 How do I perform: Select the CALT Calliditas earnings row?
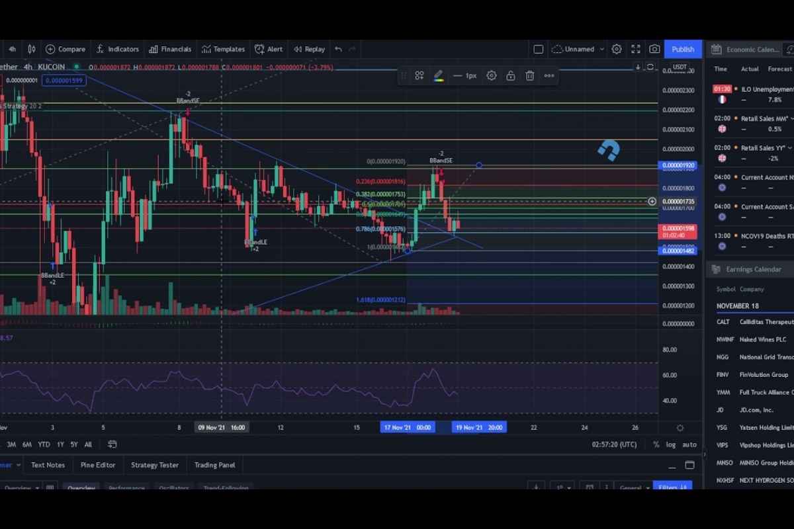click(x=753, y=322)
